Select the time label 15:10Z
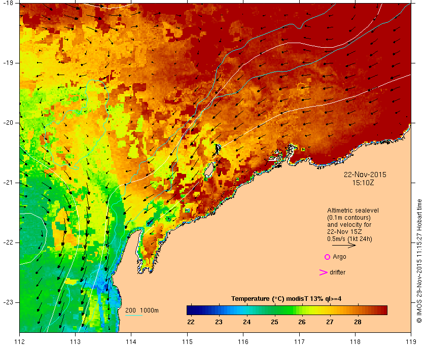This screenshot has width=426, height=345. click(x=363, y=183)
